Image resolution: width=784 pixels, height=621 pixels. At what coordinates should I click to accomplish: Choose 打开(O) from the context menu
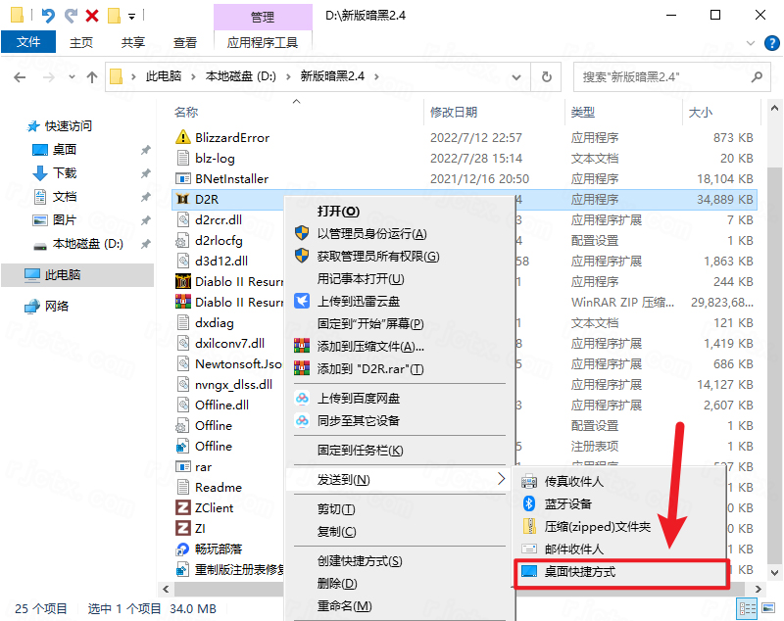(338, 211)
